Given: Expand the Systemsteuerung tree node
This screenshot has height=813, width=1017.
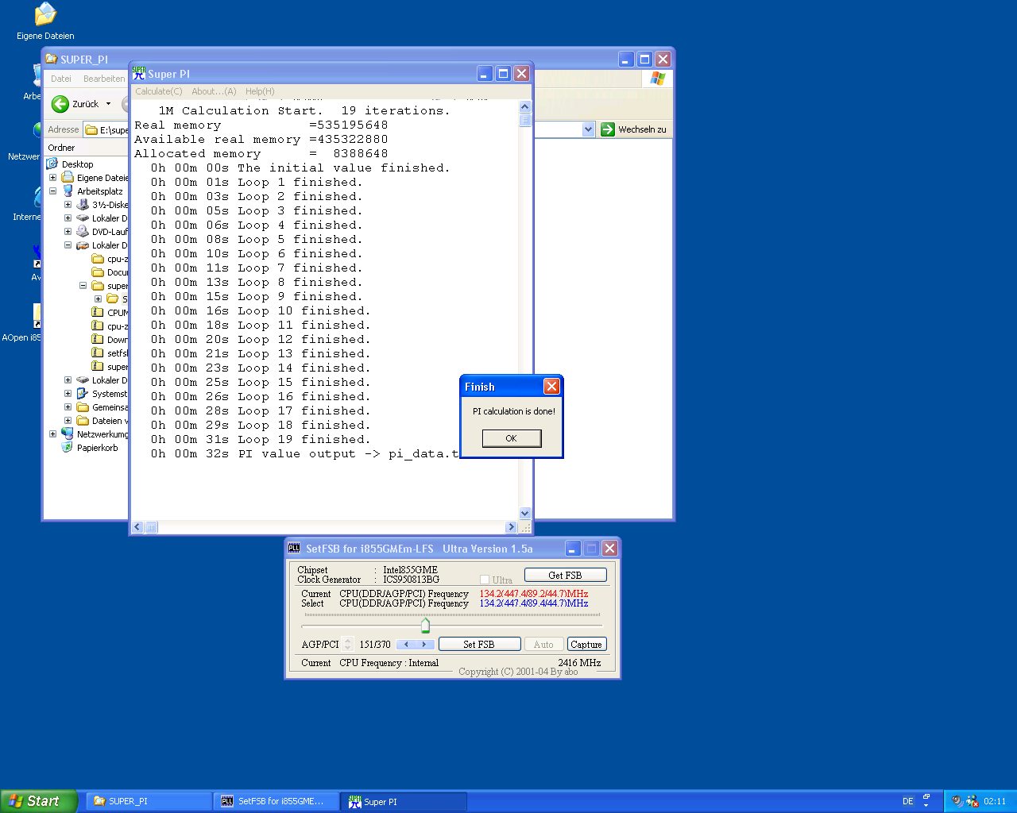Looking at the screenshot, I should tap(68, 393).
